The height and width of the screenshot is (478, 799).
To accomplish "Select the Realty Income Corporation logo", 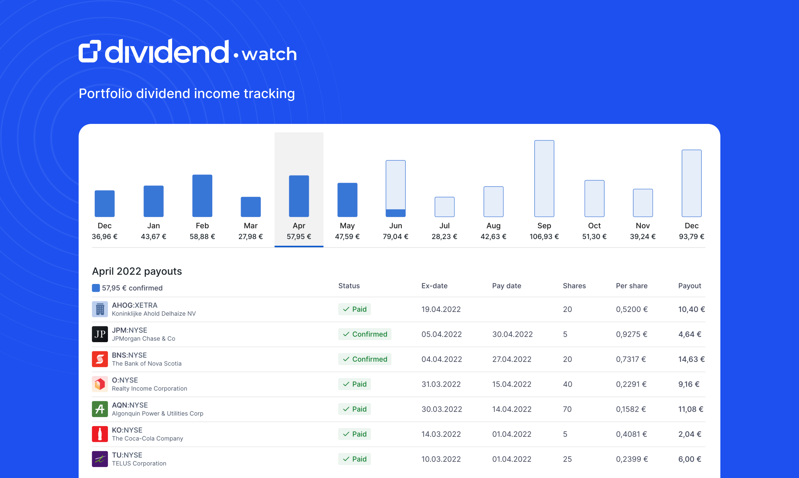I will click(x=100, y=384).
